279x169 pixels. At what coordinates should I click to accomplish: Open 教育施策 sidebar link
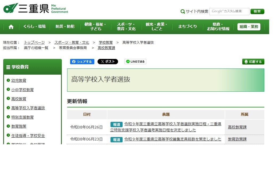(x=19, y=126)
